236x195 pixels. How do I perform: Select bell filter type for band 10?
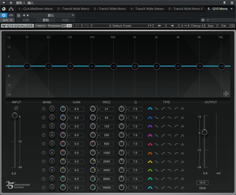150,187
